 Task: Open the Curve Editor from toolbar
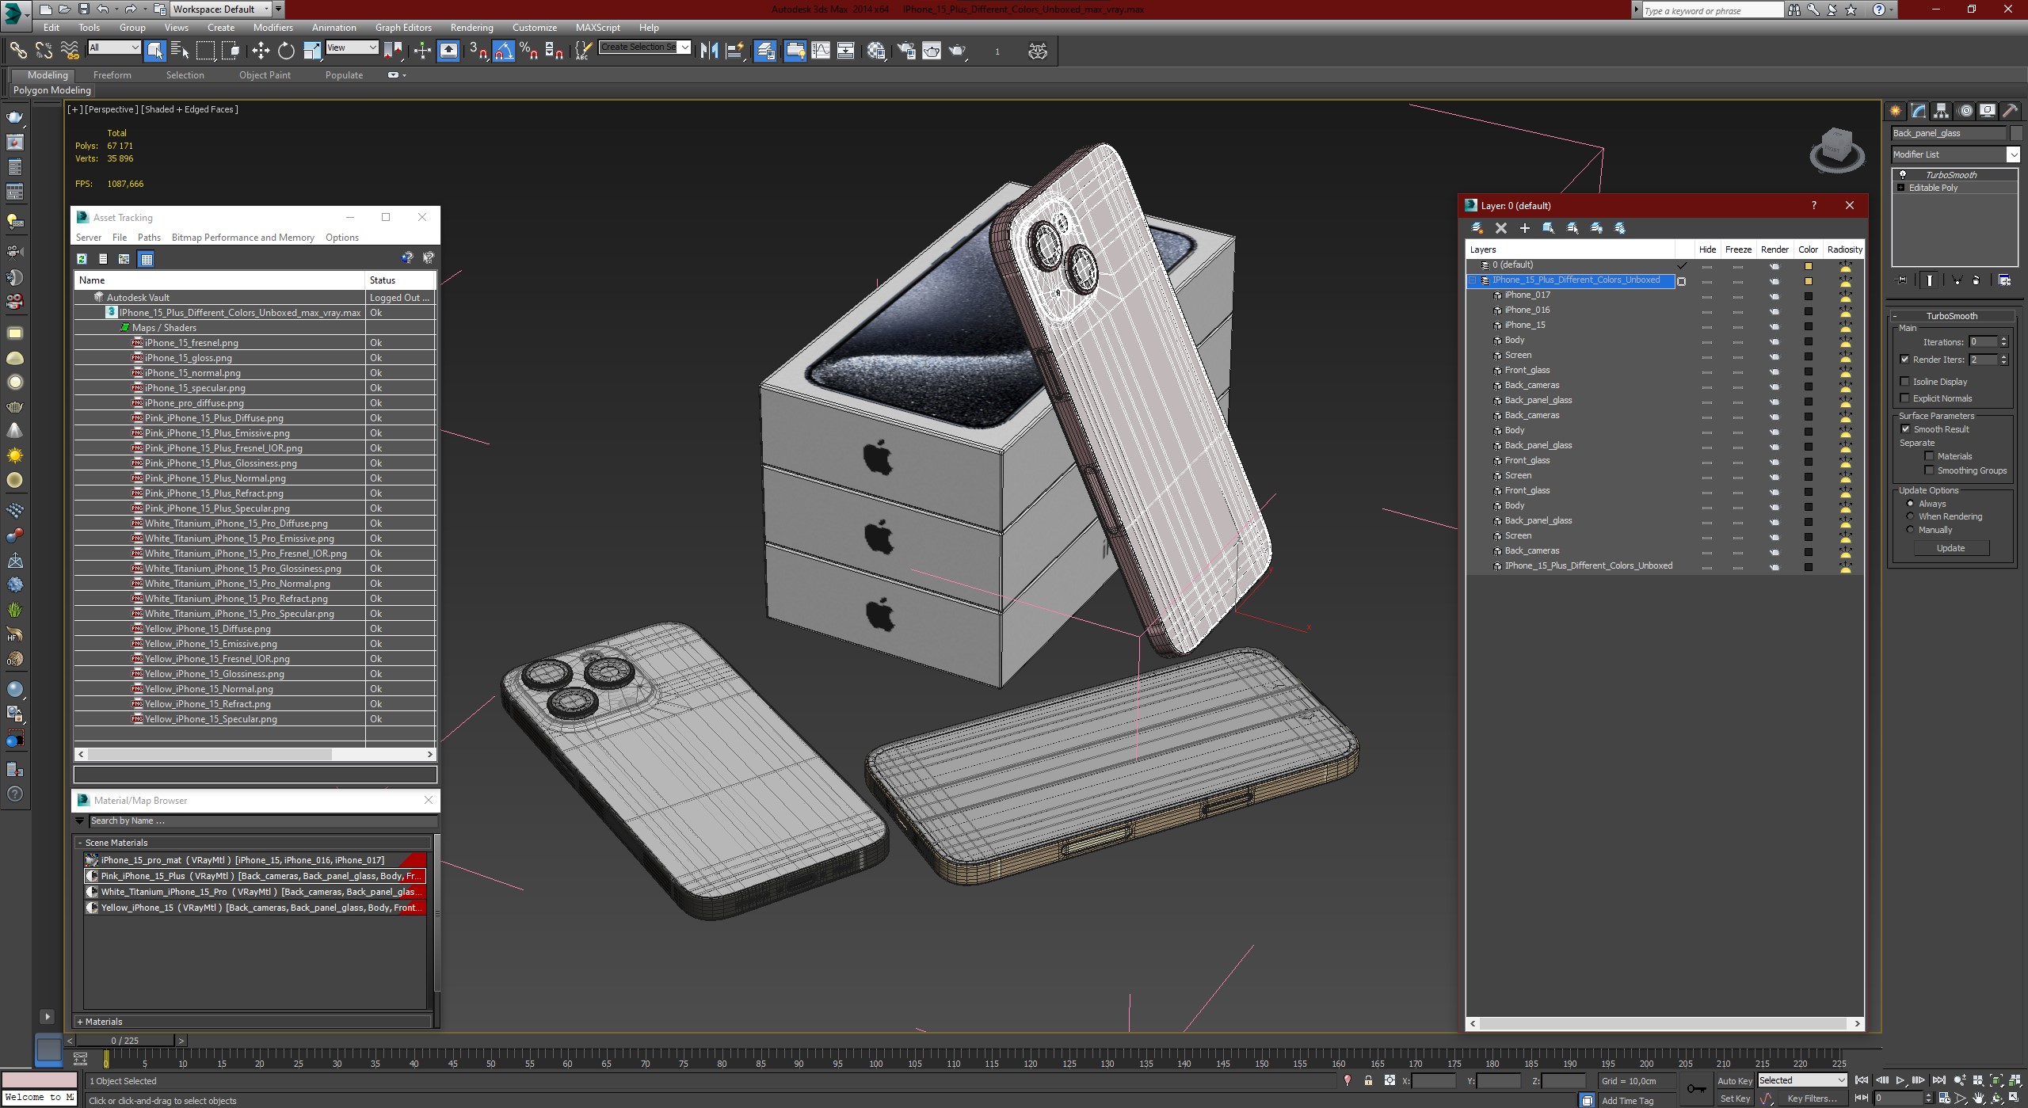821,51
